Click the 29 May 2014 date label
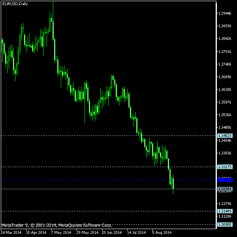237x237 pixels. pos(87,233)
